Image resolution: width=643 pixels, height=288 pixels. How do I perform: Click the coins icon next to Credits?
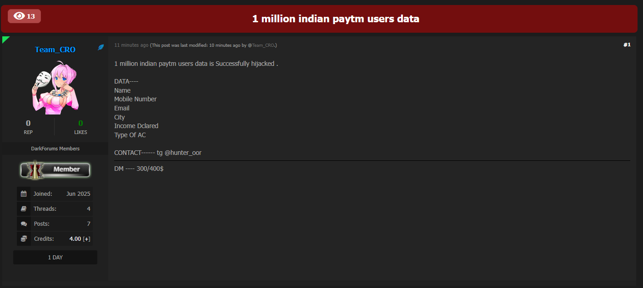coord(24,239)
